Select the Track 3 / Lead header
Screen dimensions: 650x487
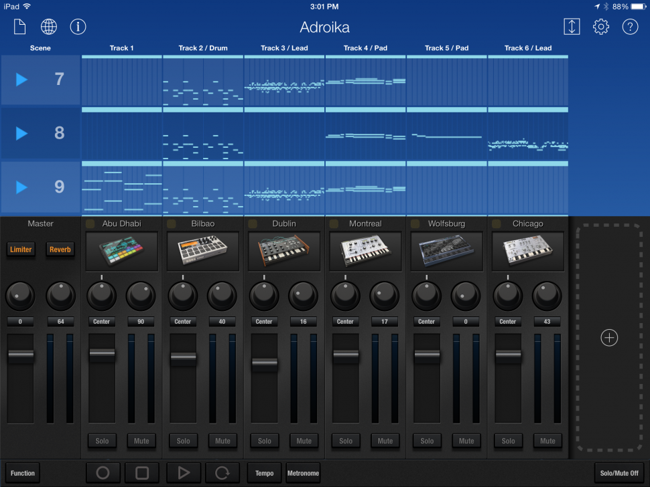coord(284,48)
